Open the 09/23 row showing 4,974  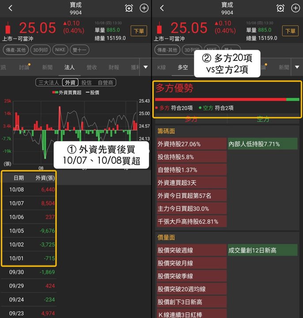point(29,313)
